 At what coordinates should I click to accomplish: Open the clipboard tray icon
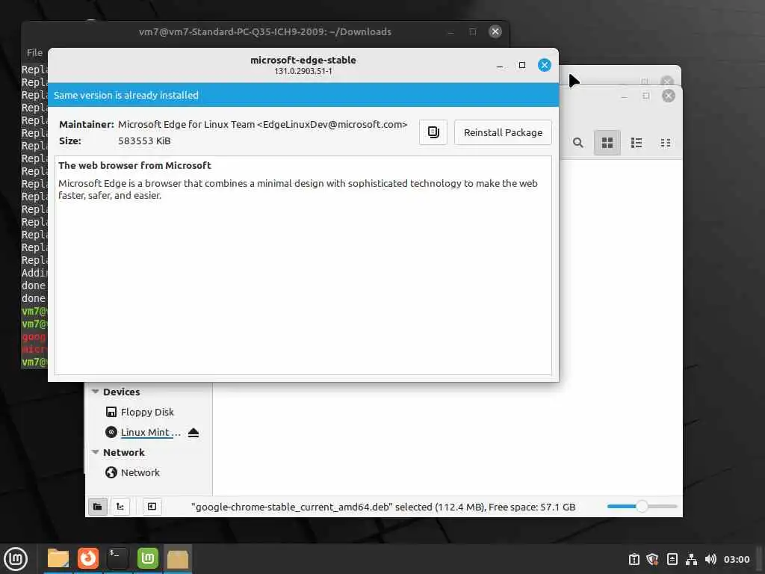pos(634,559)
